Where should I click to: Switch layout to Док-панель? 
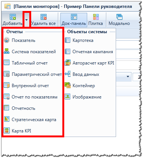(x=74, y=20)
